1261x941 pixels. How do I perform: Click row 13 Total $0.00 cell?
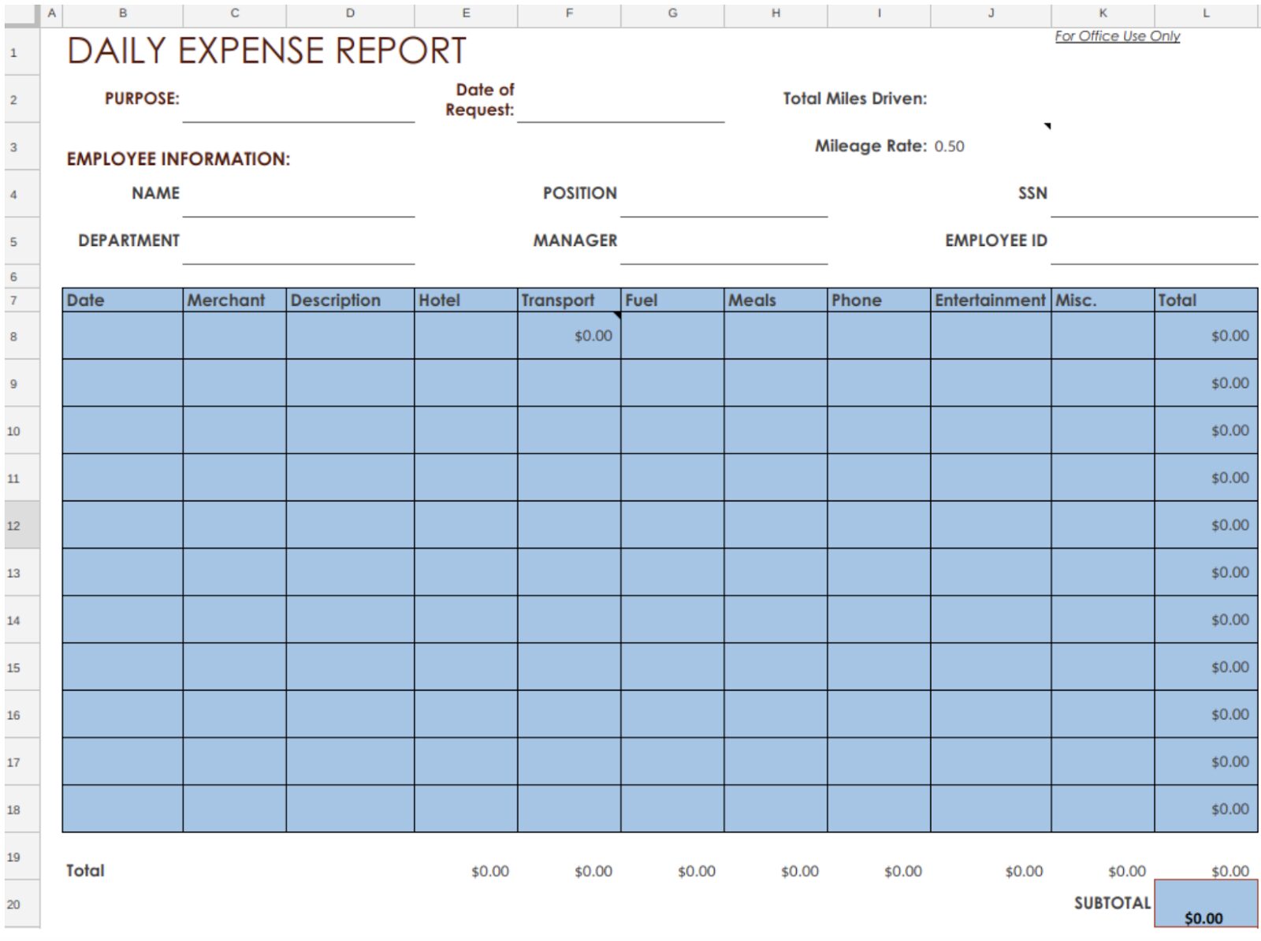tap(1206, 572)
